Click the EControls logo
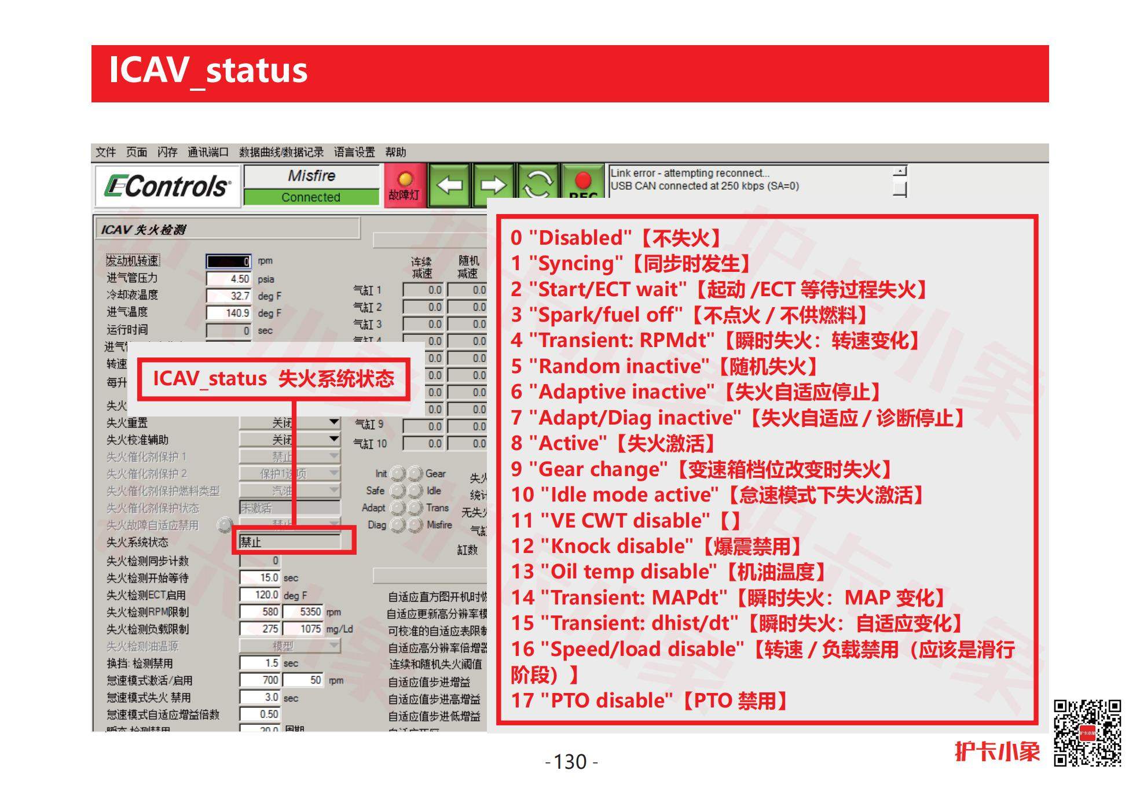1140x800 pixels. [167, 186]
